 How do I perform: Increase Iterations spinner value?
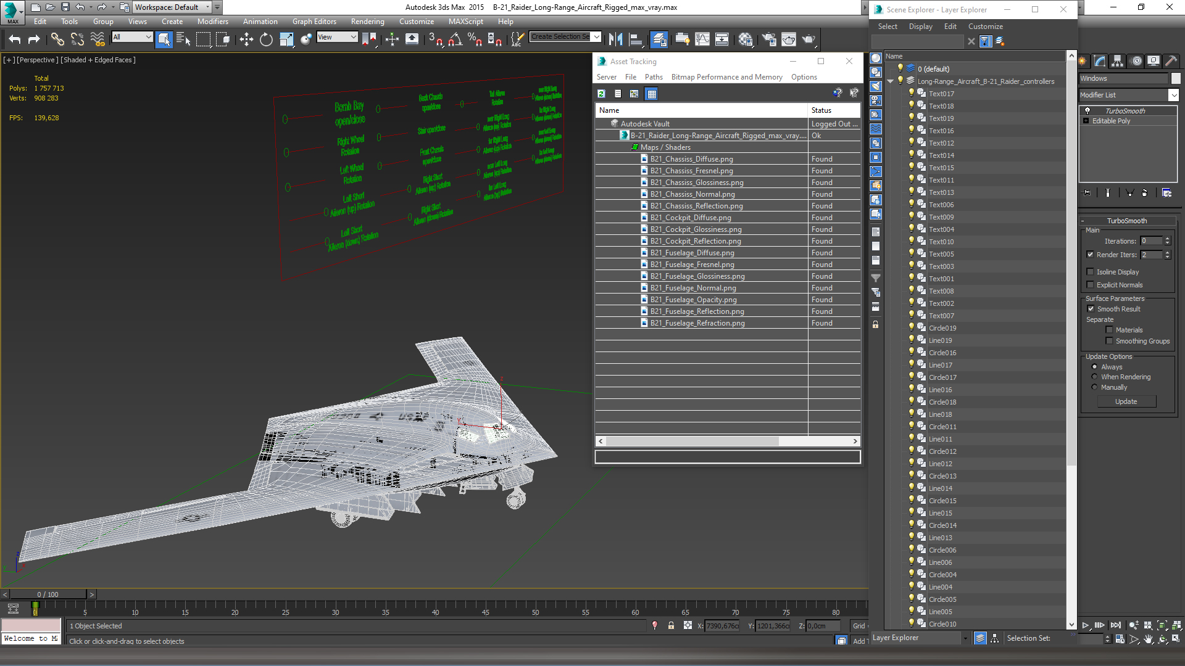(x=1167, y=239)
